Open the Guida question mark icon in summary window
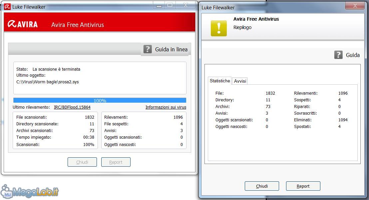The height and width of the screenshot is (200, 369). point(338,55)
